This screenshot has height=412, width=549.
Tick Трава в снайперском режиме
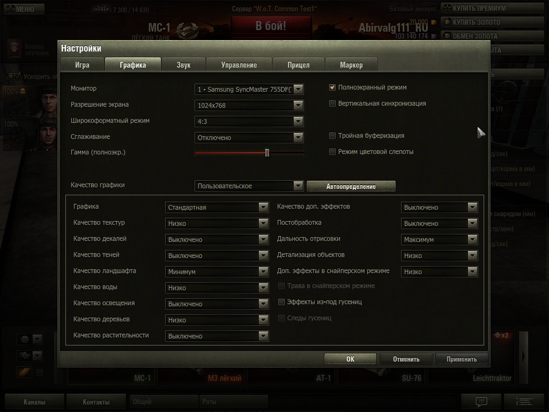click(281, 286)
